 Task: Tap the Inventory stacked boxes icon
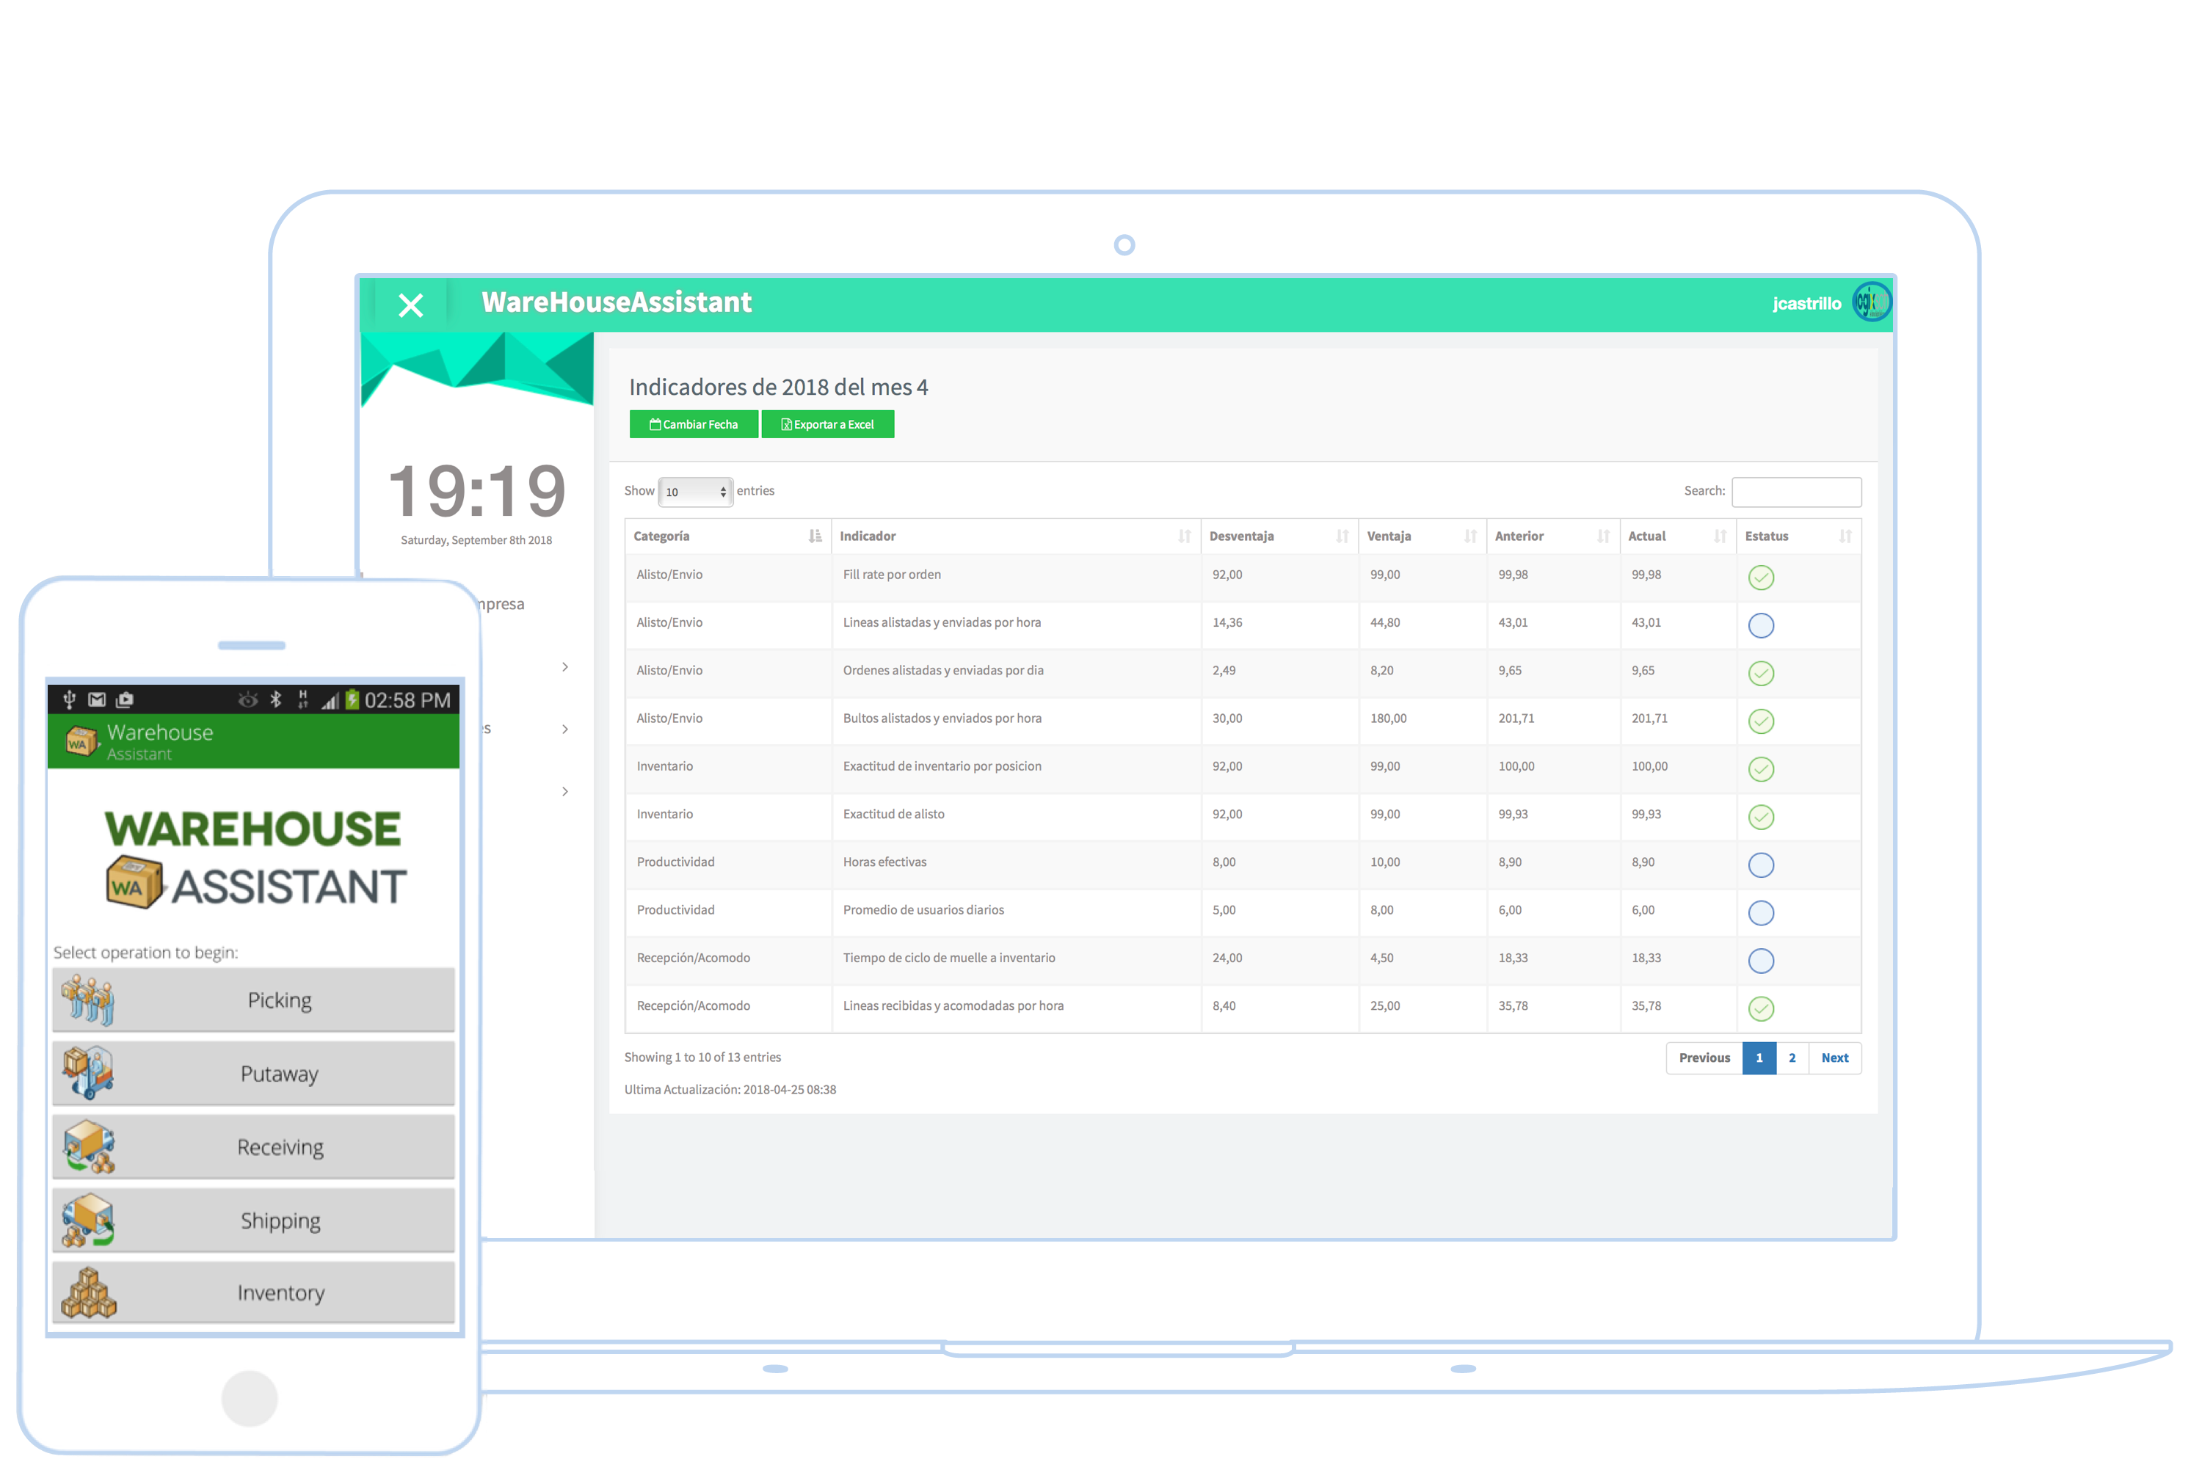pyautogui.click(x=88, y=1292)
